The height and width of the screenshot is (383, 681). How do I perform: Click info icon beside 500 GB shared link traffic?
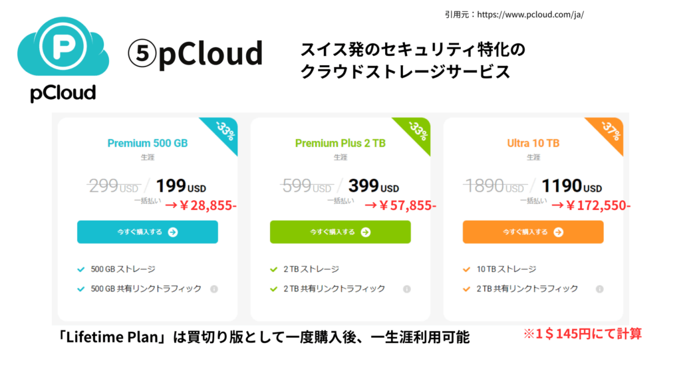[214, 289]
